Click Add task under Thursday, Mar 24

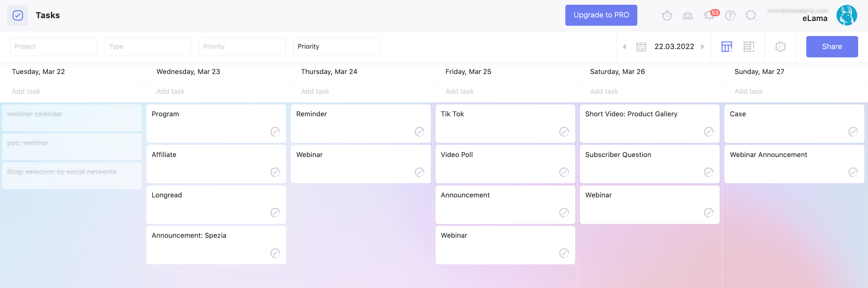[x=315, y=91]
